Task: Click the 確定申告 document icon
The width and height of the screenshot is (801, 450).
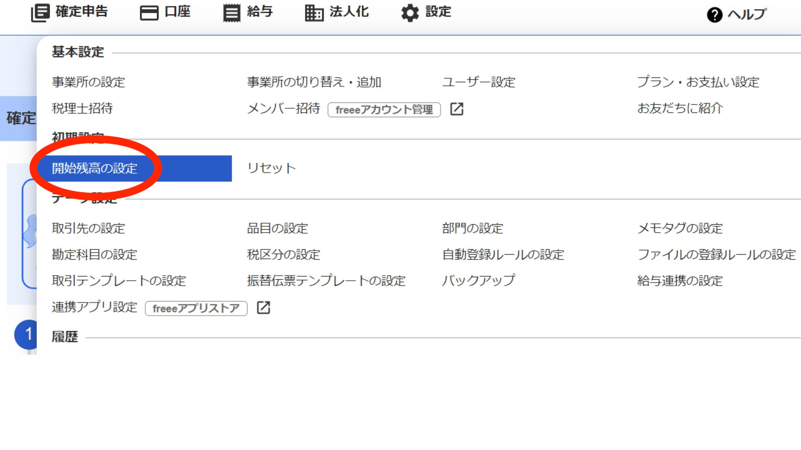Action: tap(40, 13)
